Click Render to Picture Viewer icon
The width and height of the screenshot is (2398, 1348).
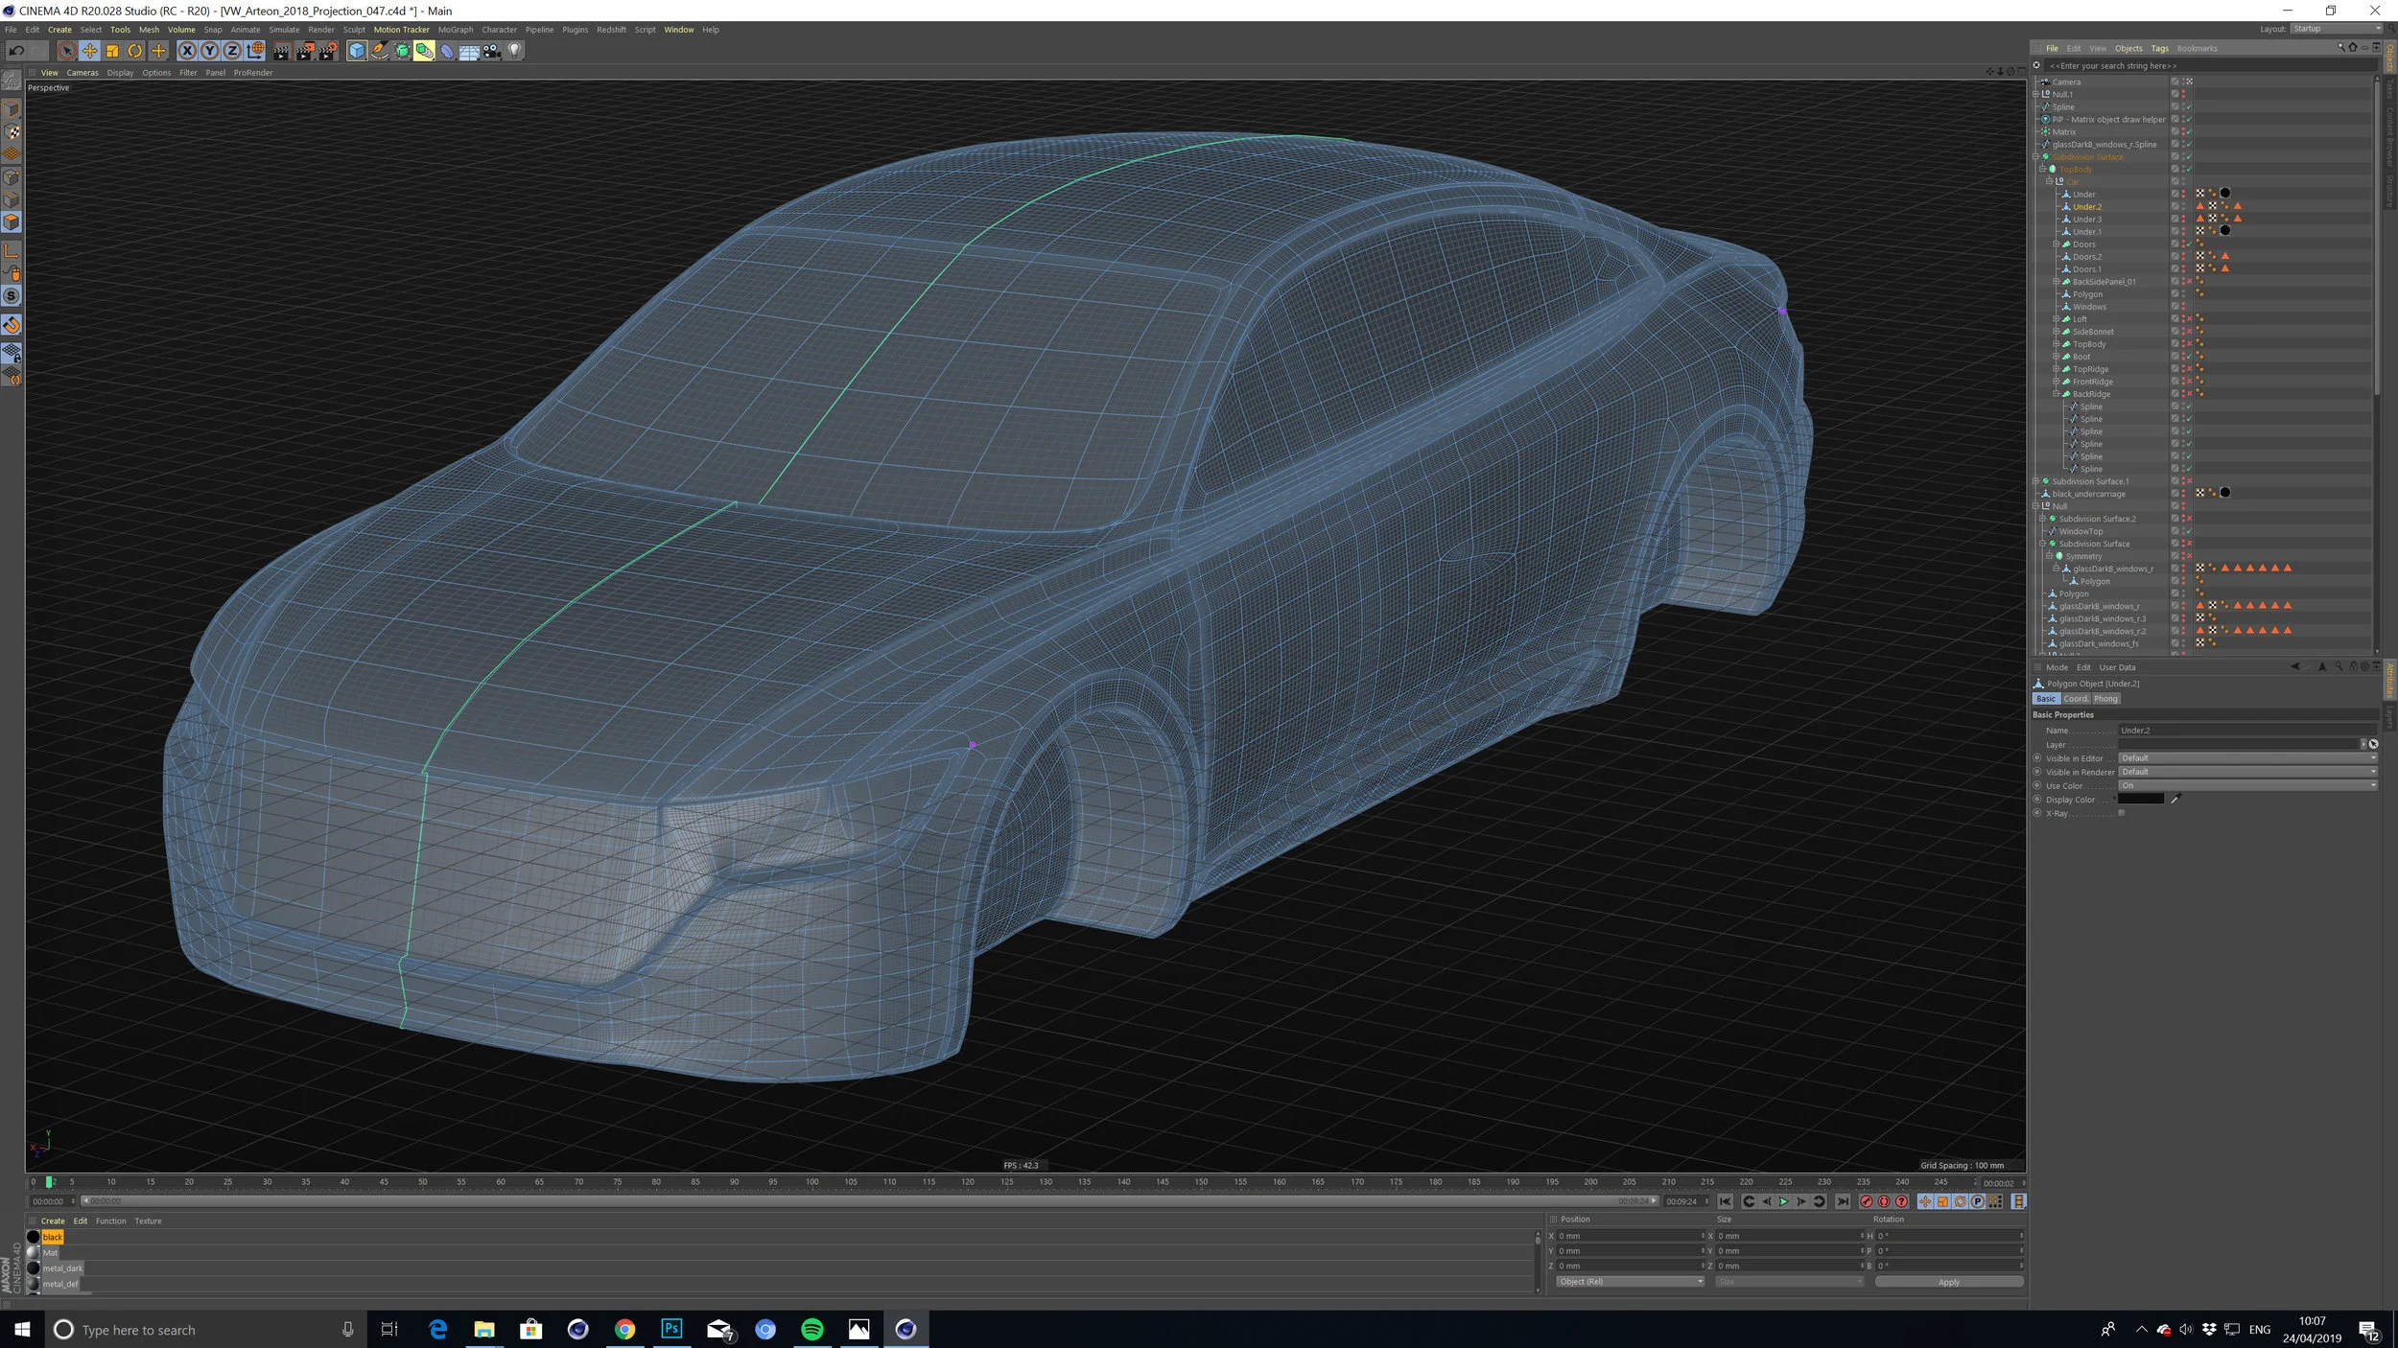tap(305, 51)
